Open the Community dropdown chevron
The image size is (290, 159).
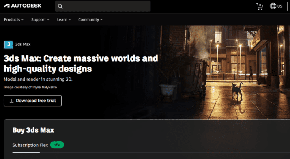(x=101, y=19)
